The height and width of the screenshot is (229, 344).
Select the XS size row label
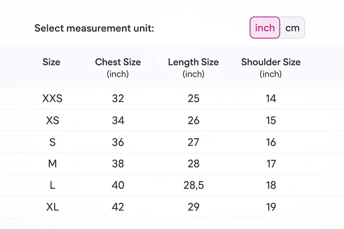pos(52,120)
